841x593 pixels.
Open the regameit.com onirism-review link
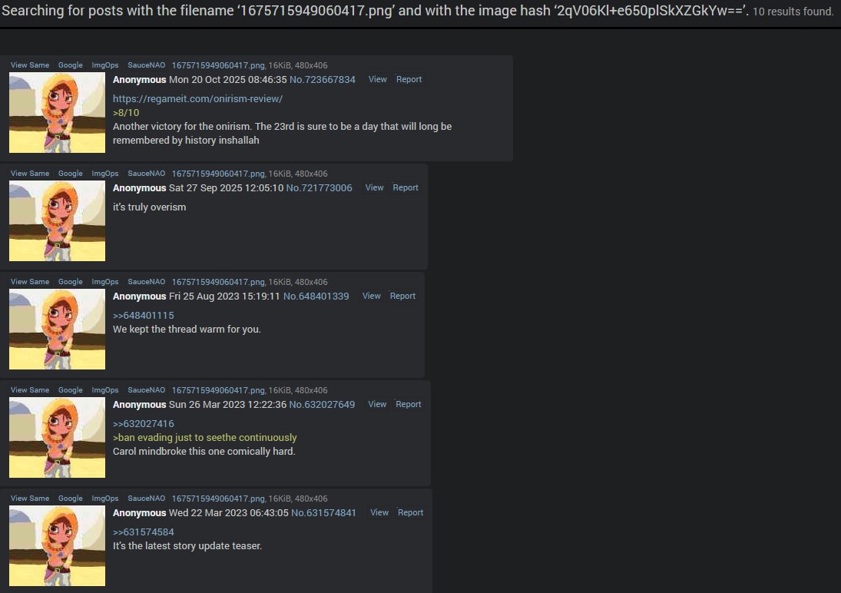coord(197,99)
